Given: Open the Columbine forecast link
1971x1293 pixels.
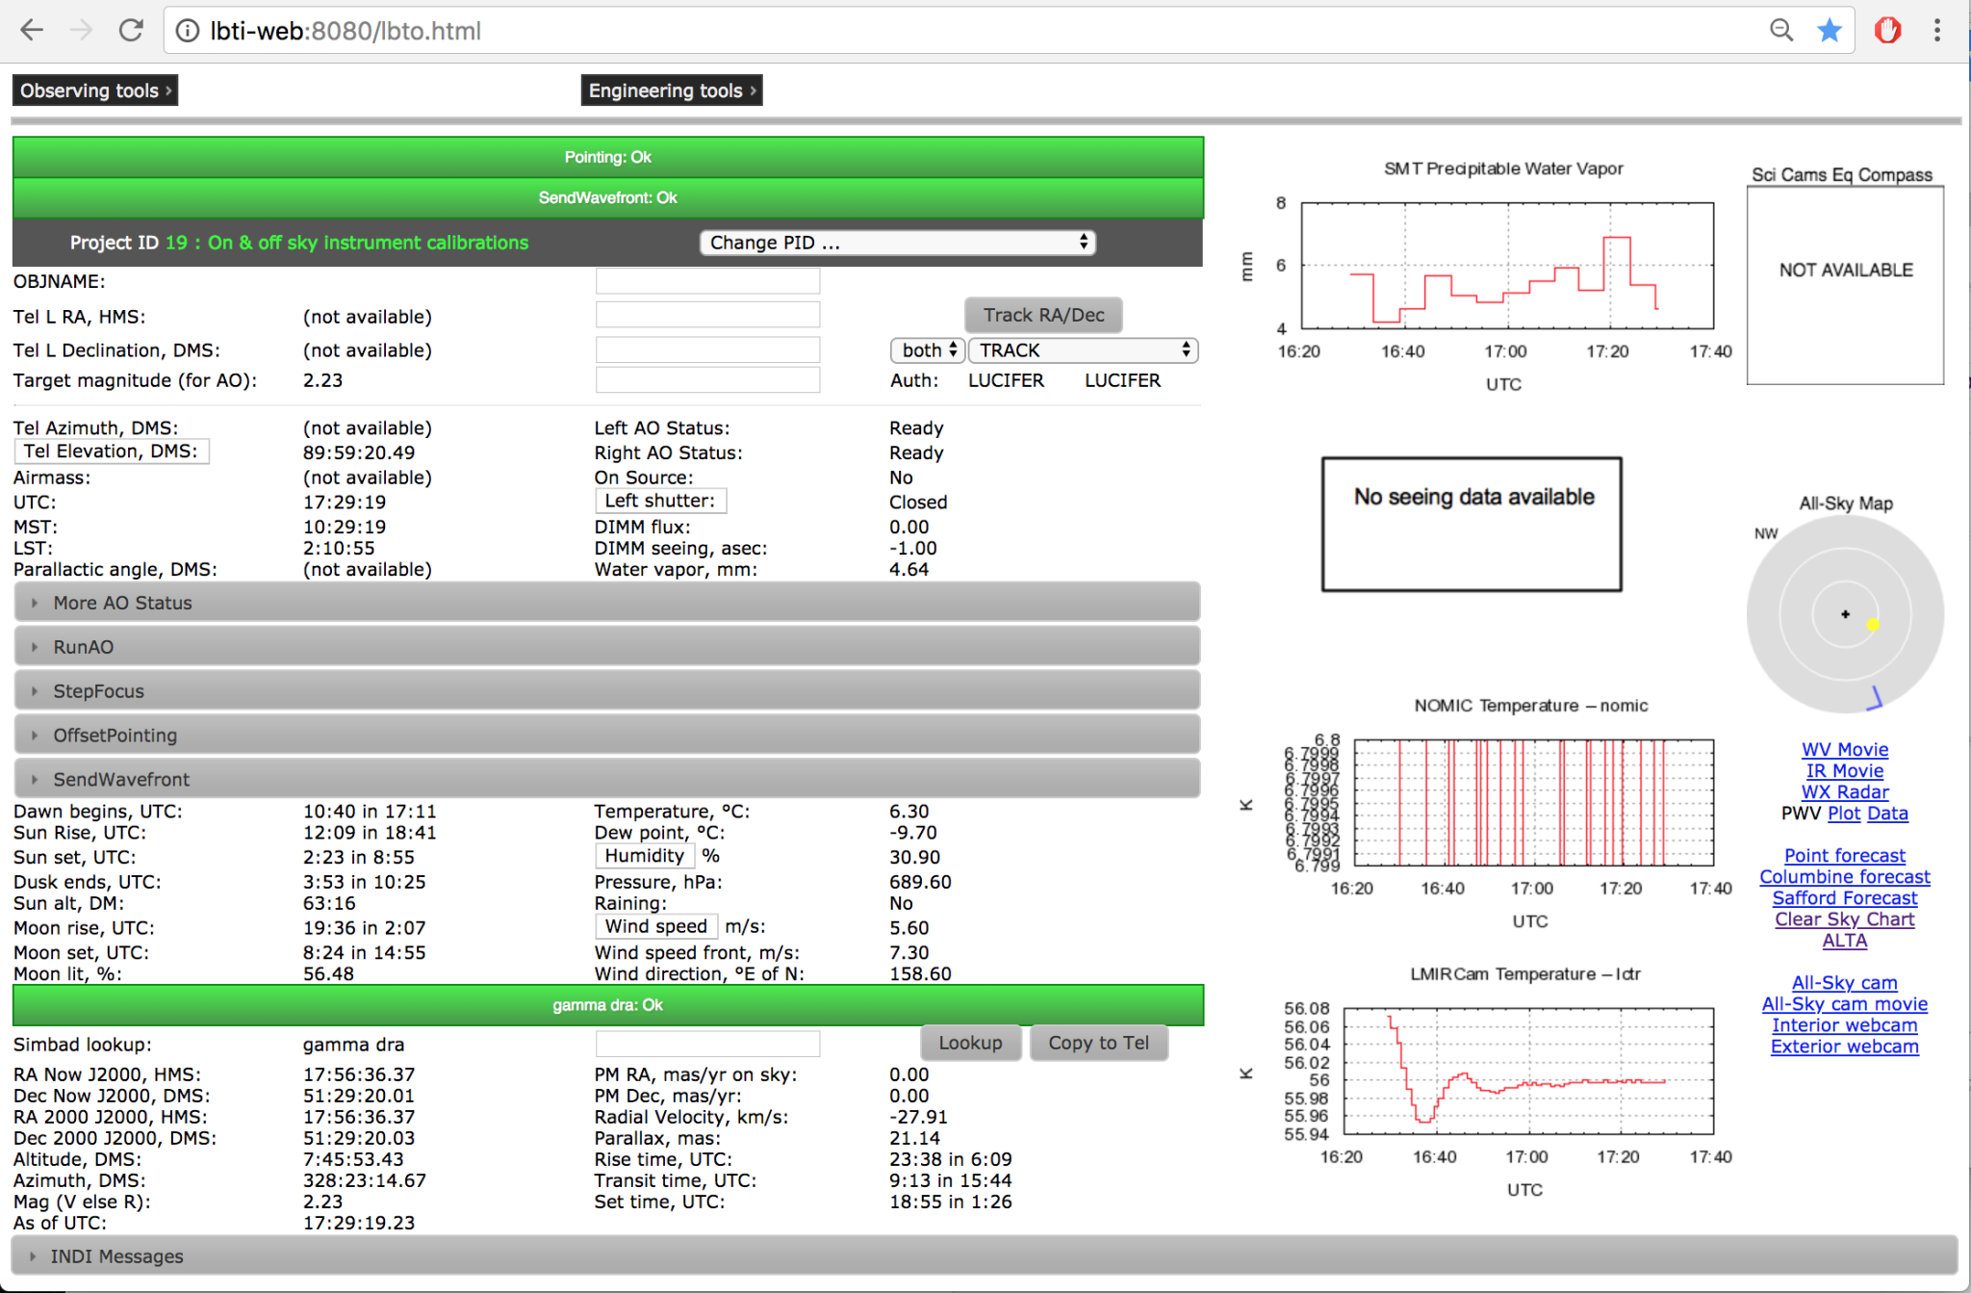Looking at the screenshot, I should [1844, 876].
